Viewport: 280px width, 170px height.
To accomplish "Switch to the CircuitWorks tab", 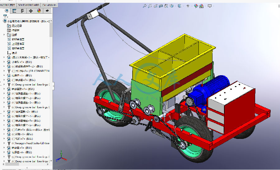I will tap(49, 5).
